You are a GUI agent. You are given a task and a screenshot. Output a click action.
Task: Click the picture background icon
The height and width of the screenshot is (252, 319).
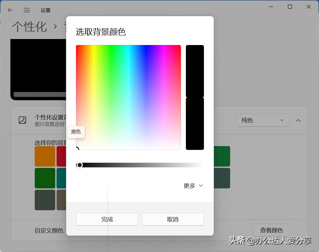click(23, 120)
